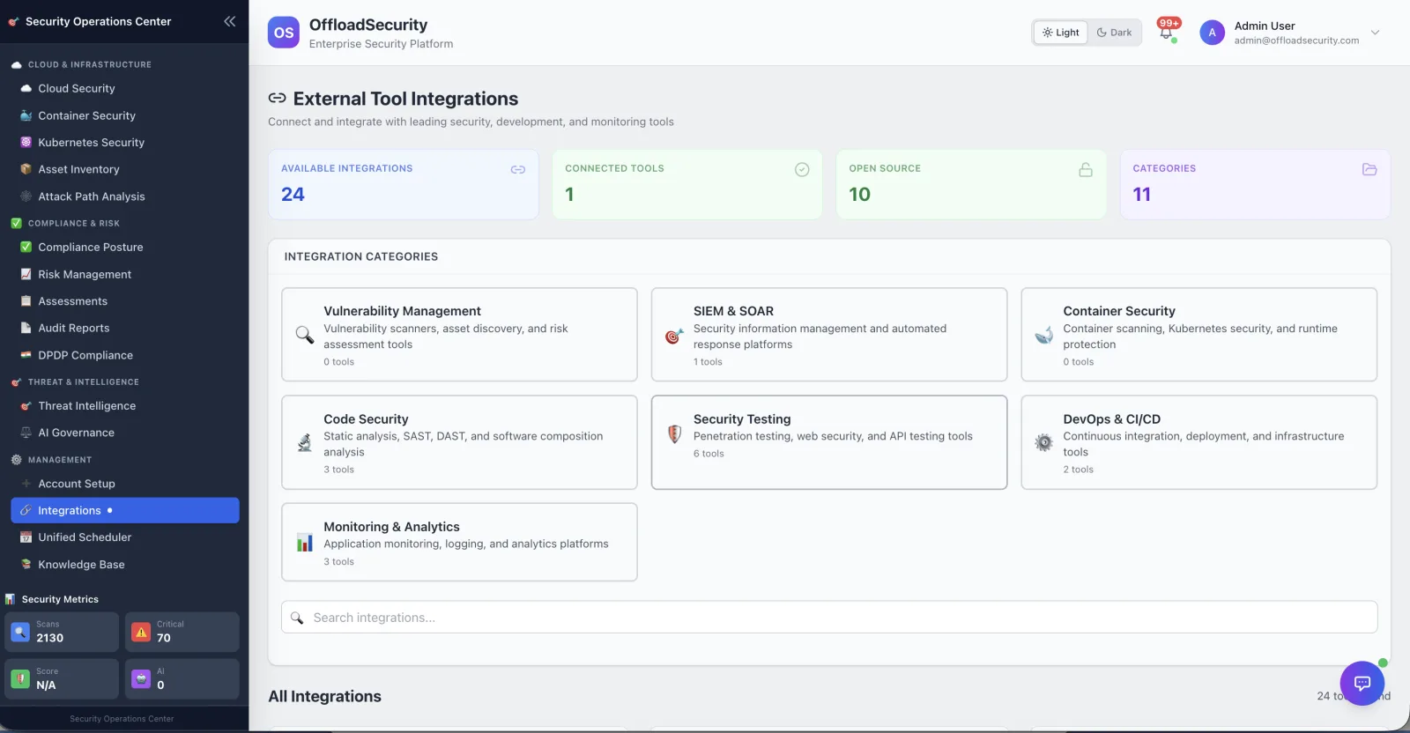1410x733 pixels.
Task: Click the folder icon on Categories card
Action: pos(1369,169)
